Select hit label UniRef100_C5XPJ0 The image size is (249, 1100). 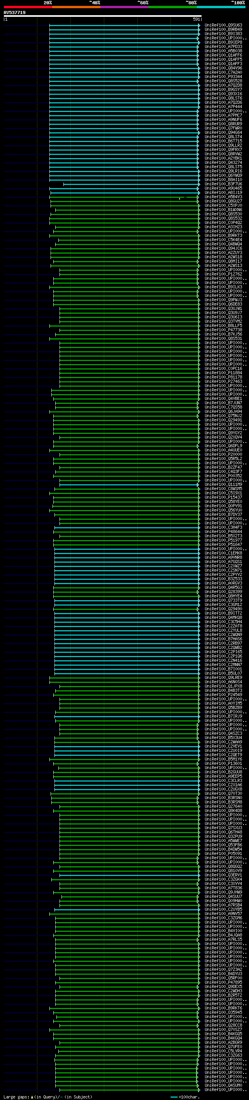tap(223, 205)
